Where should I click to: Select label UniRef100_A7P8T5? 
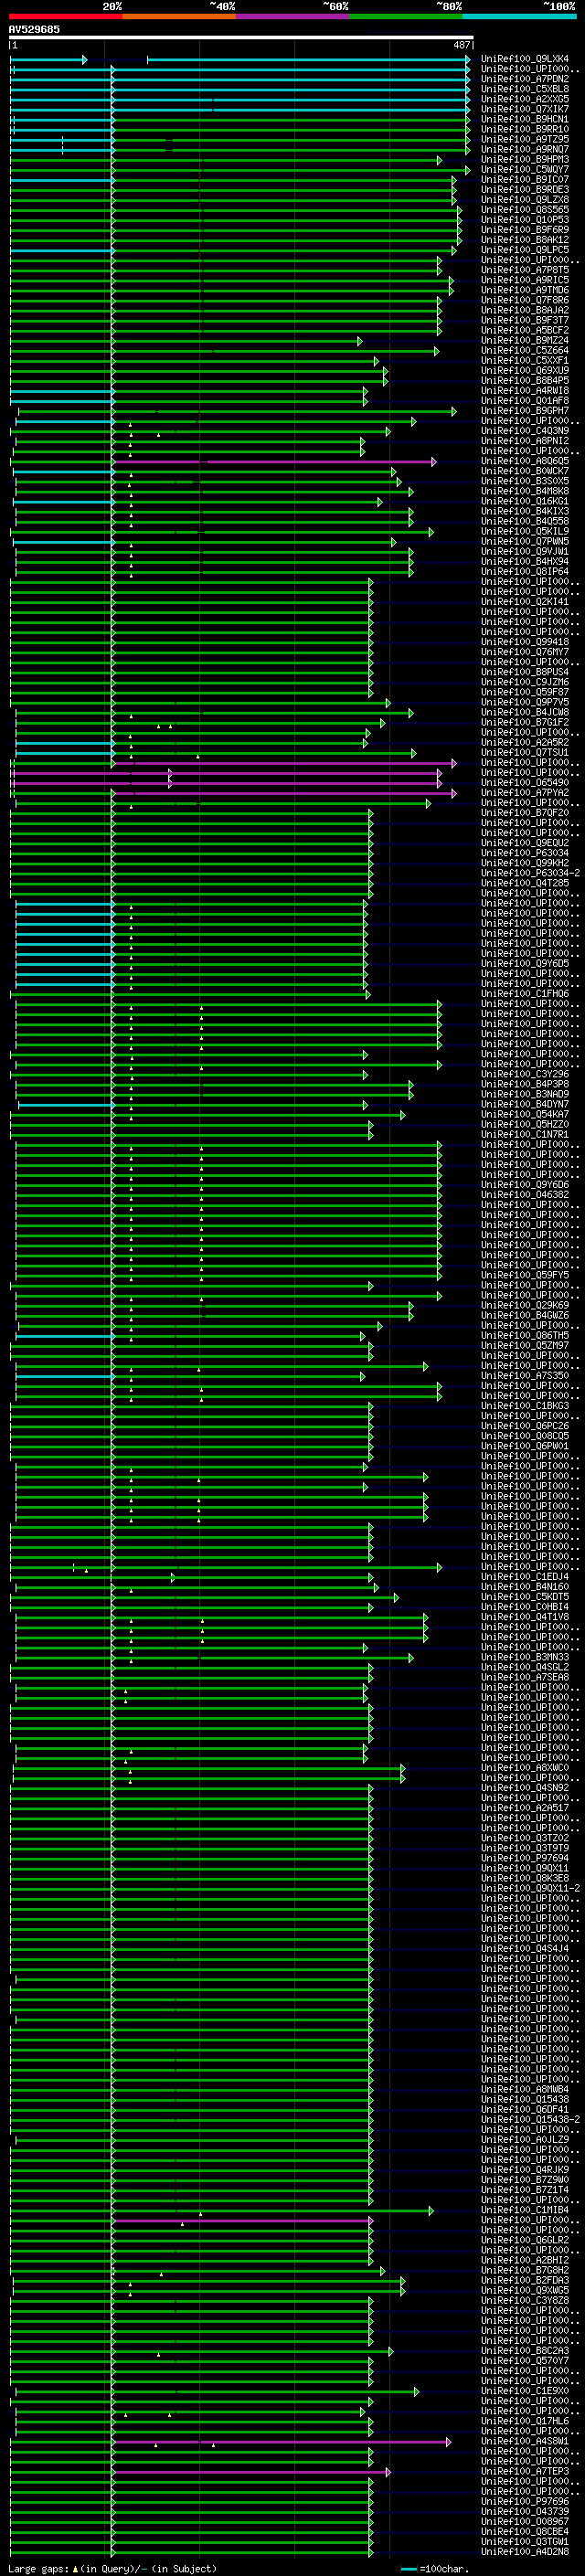coord(525,270)
